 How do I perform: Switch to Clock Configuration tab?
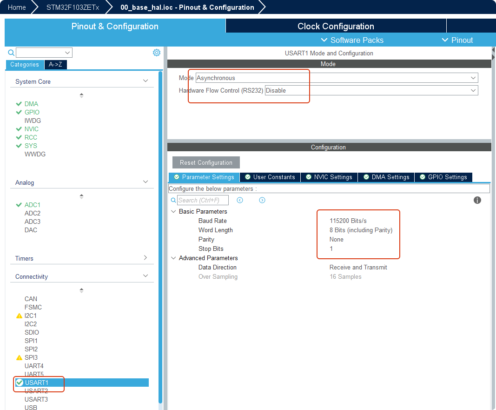[x=336, y=26]
